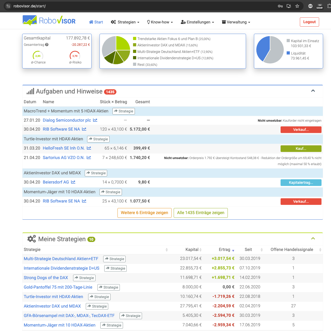Click the password key icon in the address bar
This screenshot has width=331, height=331.
(280, 6)
